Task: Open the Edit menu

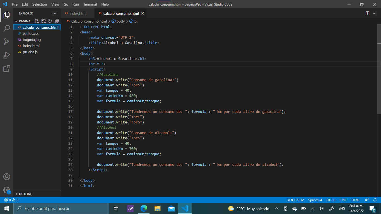Action: coord(25,4)
